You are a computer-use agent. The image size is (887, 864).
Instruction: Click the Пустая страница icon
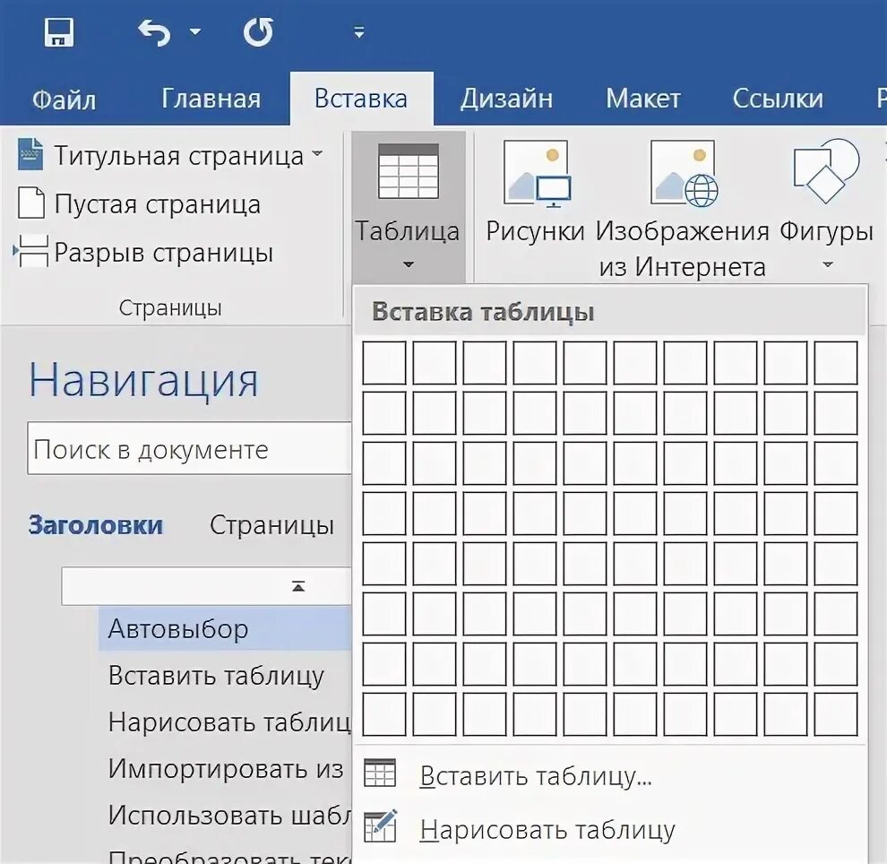pos(31,203)
